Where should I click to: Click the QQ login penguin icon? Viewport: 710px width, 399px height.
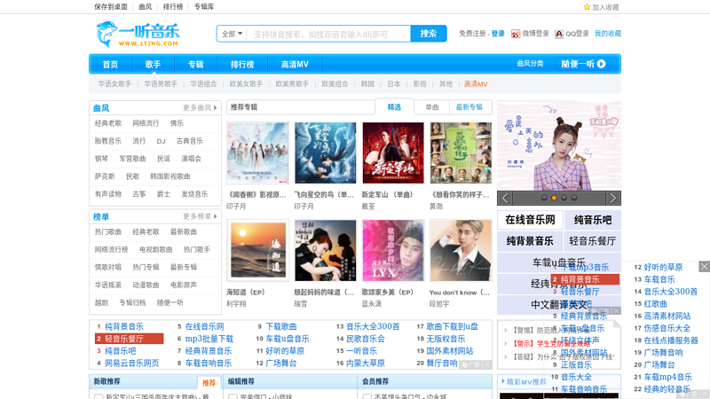[x=559, y=34]
